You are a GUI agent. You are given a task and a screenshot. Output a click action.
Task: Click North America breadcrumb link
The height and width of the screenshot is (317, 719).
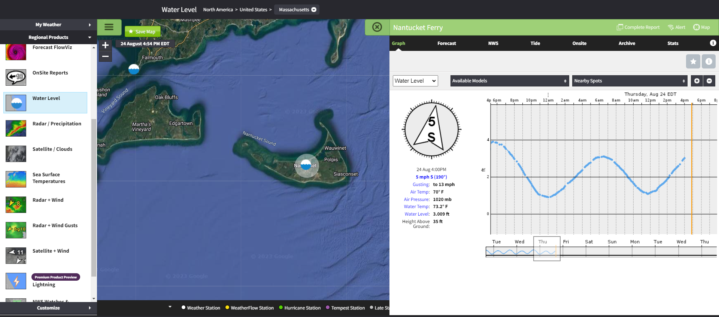(218, 10)
